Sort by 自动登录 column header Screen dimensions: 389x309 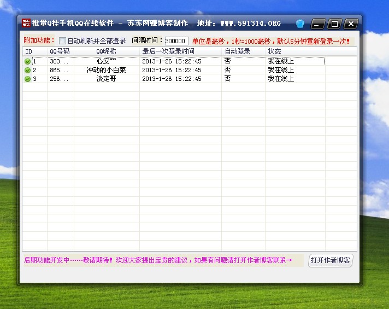(x=243, y=51)
